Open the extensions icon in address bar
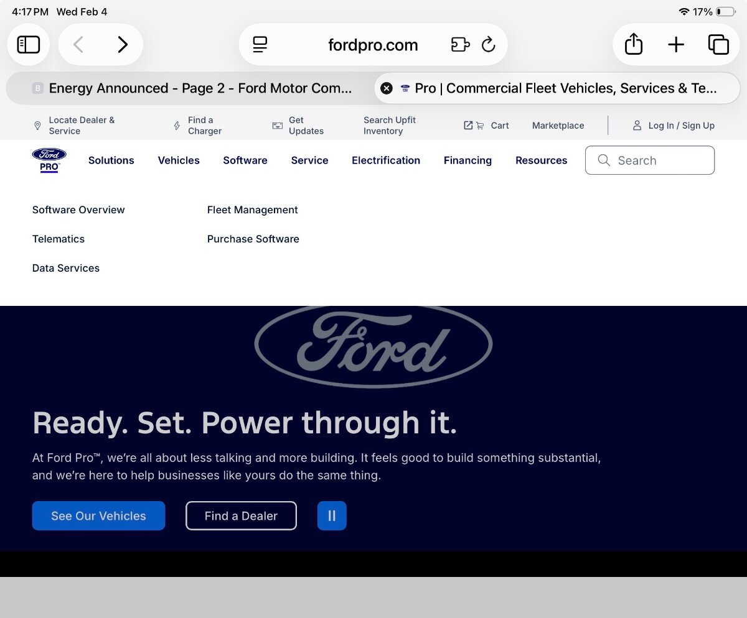 pos(460,45)
